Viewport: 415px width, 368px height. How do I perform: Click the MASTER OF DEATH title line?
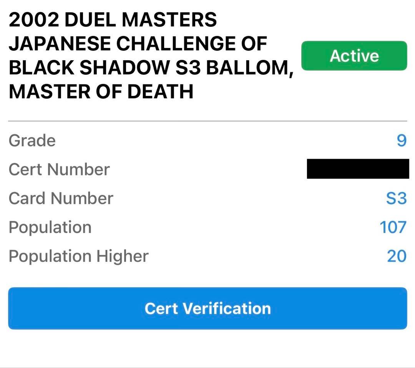pyautogui.click(x=101, y=91)
